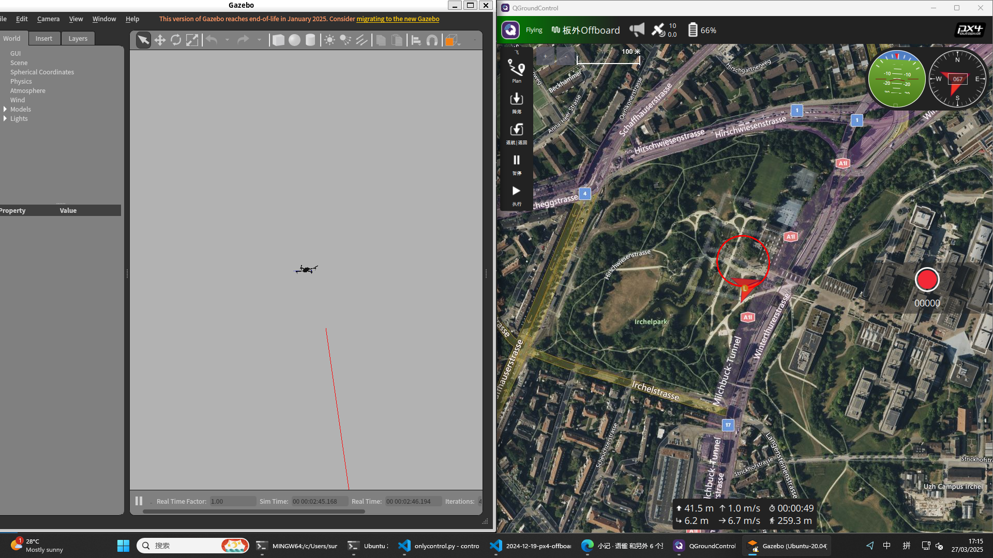This screenshot has width=993, height=558.
Task: Click the Return to launch button
Action: tap(516, 134)
